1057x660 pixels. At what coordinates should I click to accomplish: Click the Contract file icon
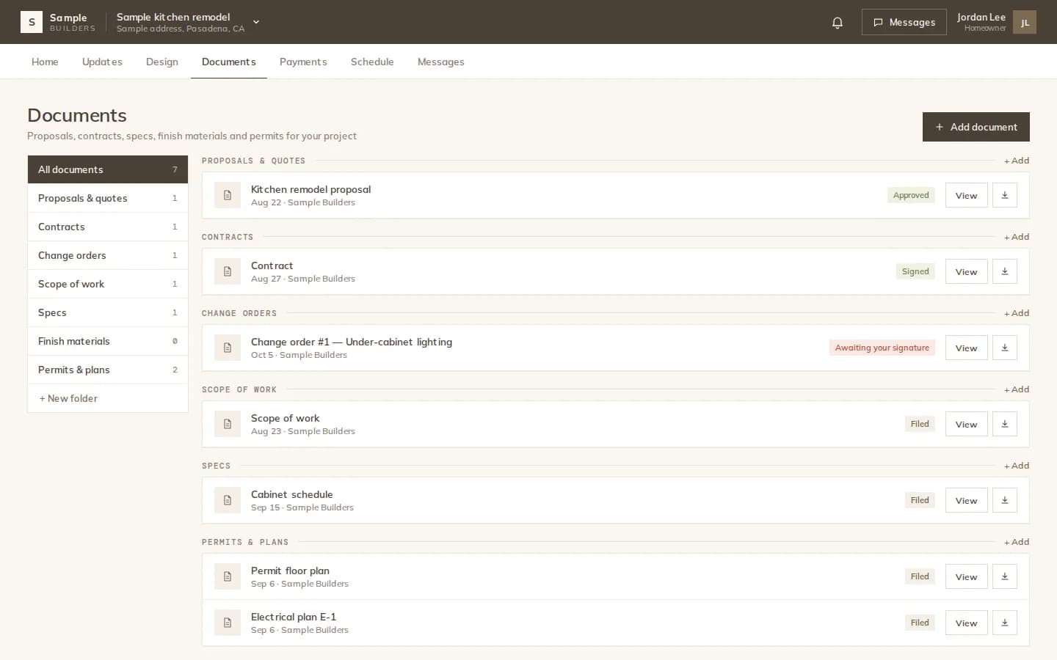click(228, 271)
